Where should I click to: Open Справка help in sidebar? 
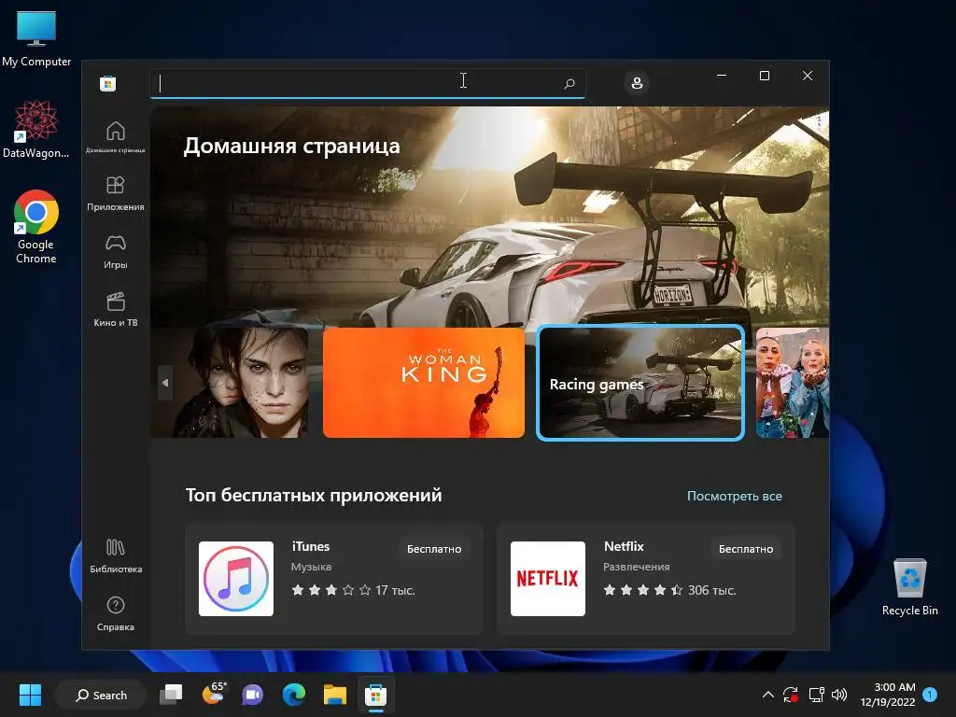coord(115,614)
